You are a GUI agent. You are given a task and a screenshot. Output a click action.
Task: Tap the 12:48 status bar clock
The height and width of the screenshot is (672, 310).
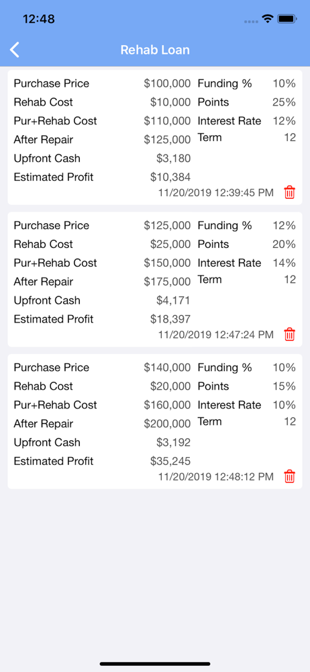(38, 19)
